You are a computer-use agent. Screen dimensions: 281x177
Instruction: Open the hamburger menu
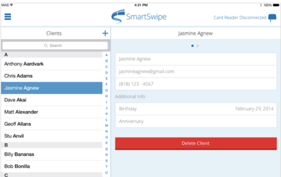pyautogui.click(x=7, y=17)
